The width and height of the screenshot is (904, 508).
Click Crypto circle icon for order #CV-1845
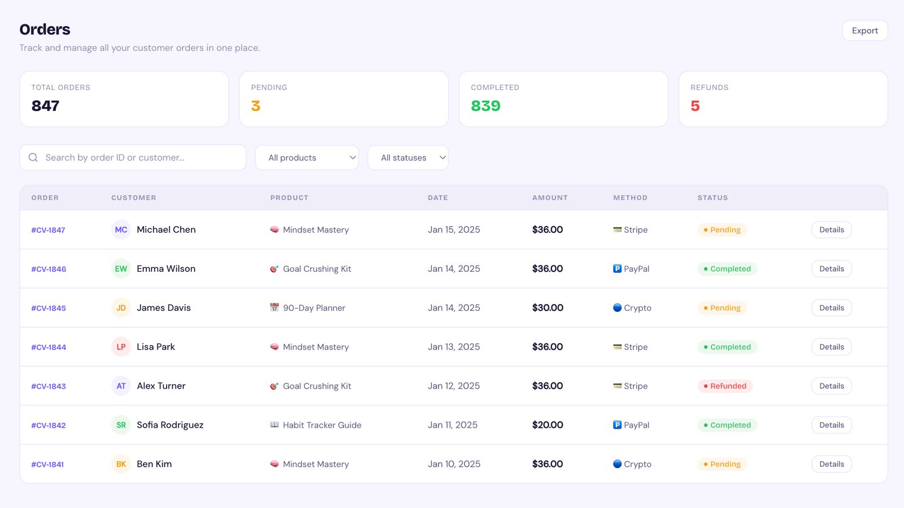coord(618,308)
